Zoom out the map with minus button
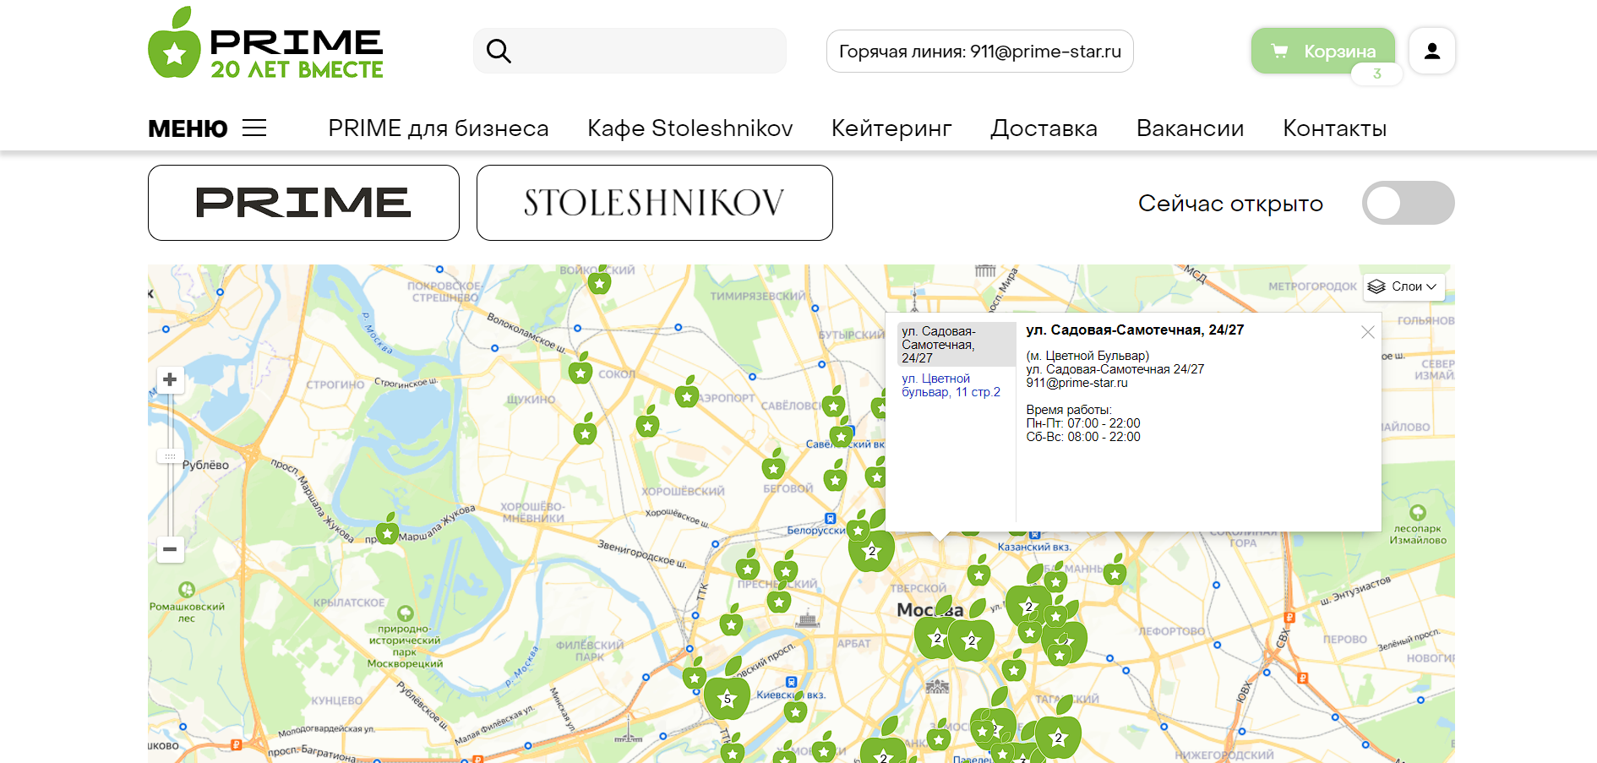 (170, 549)
